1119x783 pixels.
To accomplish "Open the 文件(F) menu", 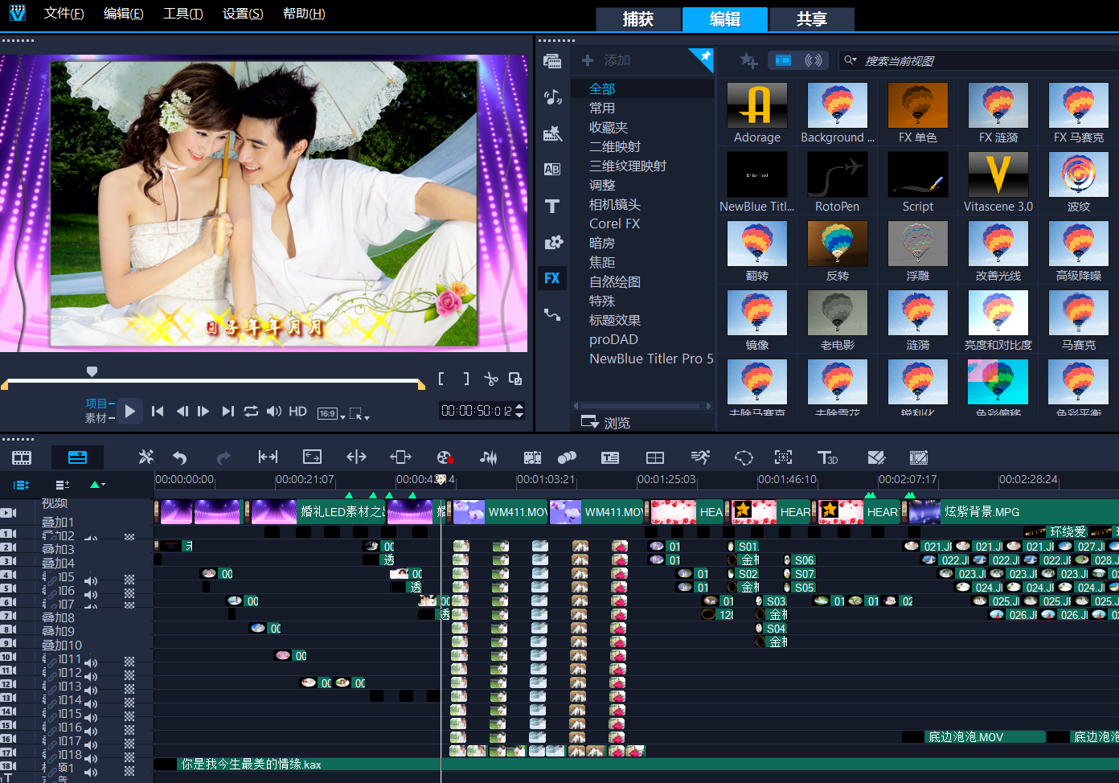I will point(64,14).
